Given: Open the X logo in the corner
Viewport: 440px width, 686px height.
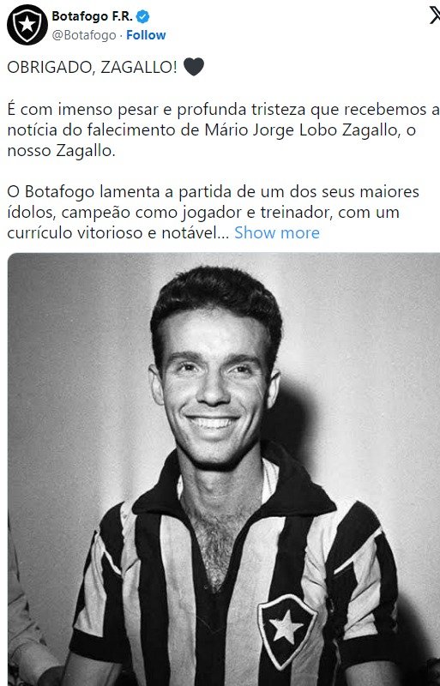Looking at the screenshot, I should [x=434, y=16].
